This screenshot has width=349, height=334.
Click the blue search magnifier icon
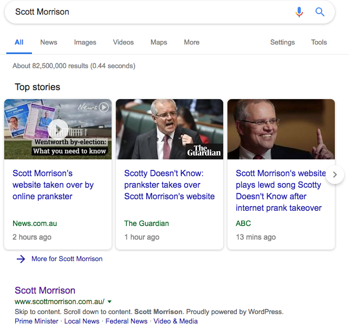pos(320,12)
